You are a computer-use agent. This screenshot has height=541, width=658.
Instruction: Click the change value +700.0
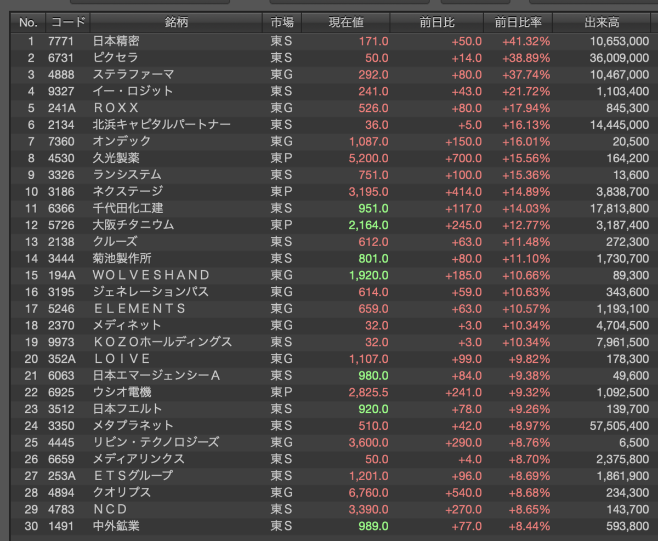[463, 158]
